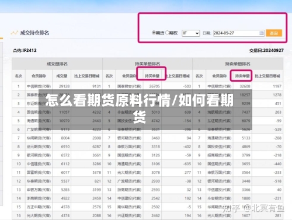Click short position value 4869
292x220 pixels.
pyautogui.click(x=246, y=146)
